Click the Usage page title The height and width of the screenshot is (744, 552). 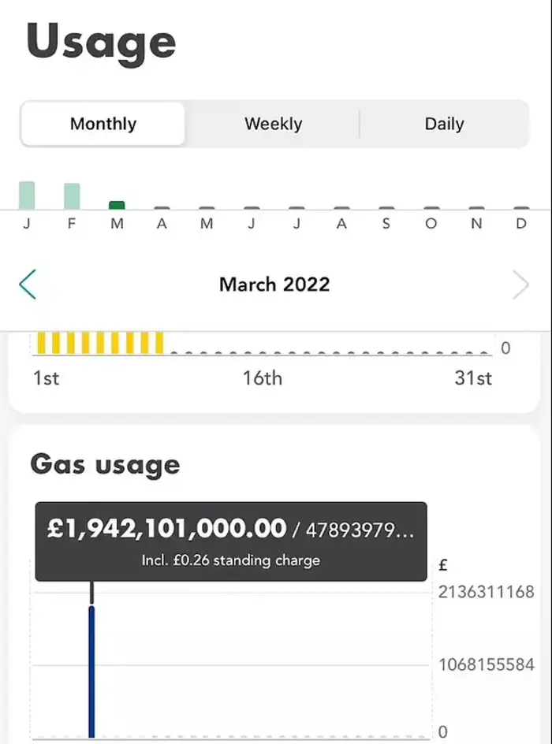click(x=101, y=41)
